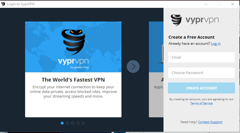Screen dimensions: 240x133
Task: Click into the Email field
Action: pos(201,57)
